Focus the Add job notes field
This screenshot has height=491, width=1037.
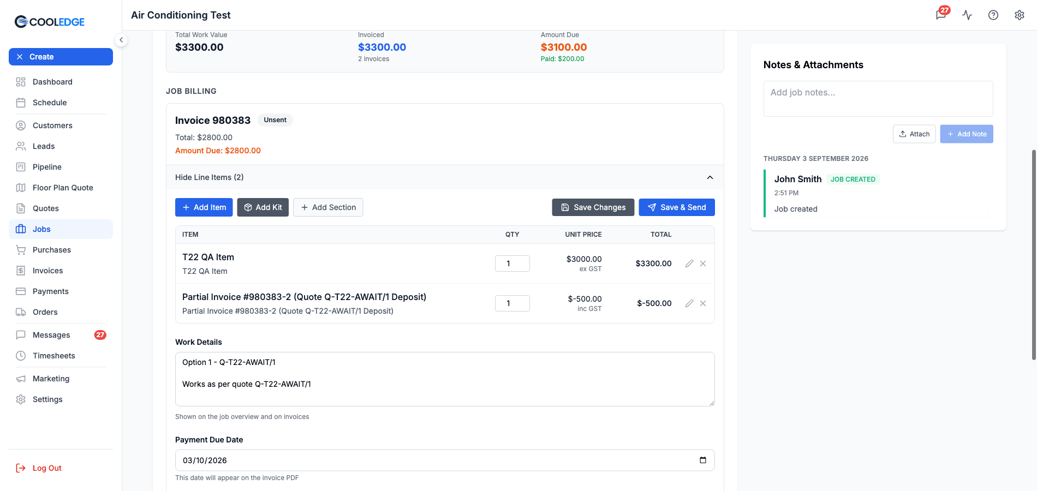click(878, 99)
